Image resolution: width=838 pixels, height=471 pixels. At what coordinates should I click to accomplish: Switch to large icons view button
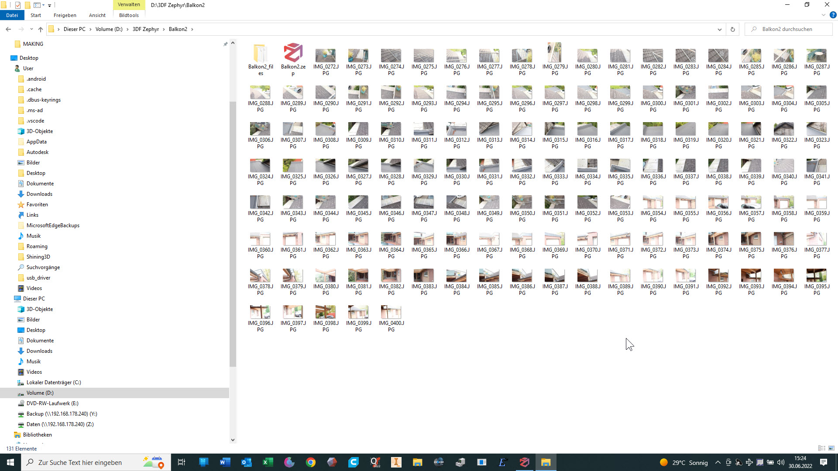pyautogui.click(x=831, y=448)
